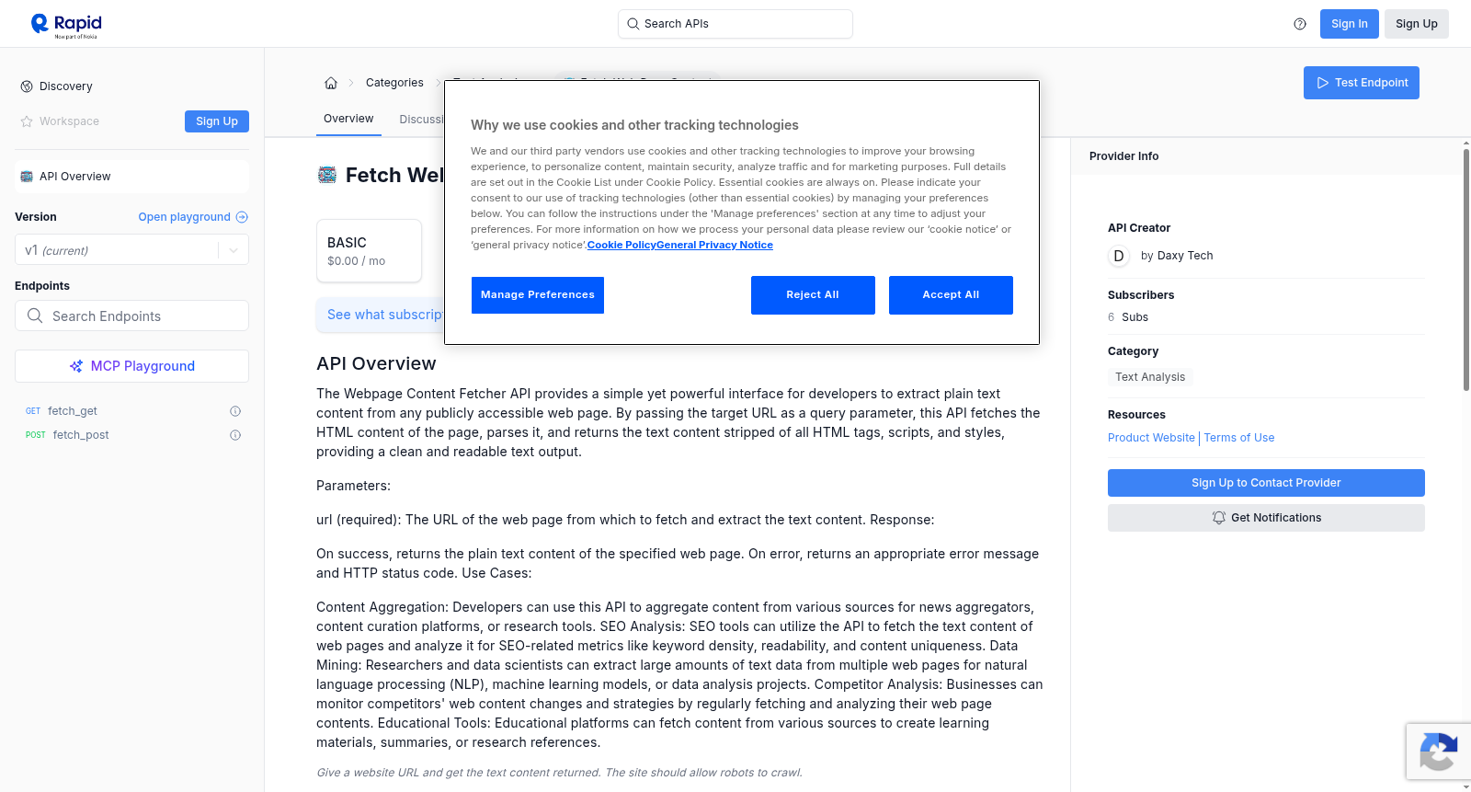Click the Daxy Tech creator name
Image resolution: width=1471 pixels, height=792 pixels.
tap(1185, 256)
